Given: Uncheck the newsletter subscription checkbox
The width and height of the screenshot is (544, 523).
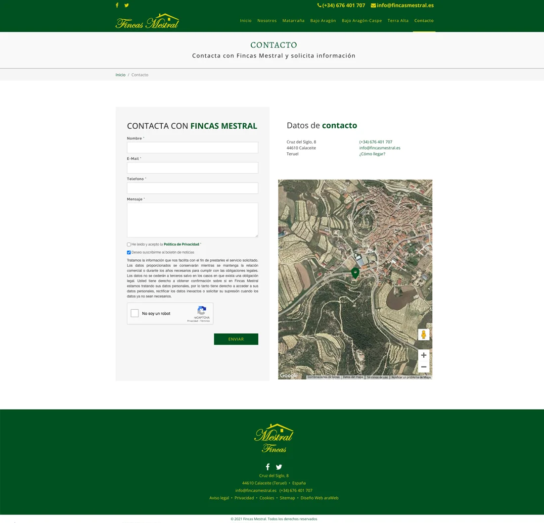Looking at the screenshot, I should pyautogui.click(x=129, y=252).
